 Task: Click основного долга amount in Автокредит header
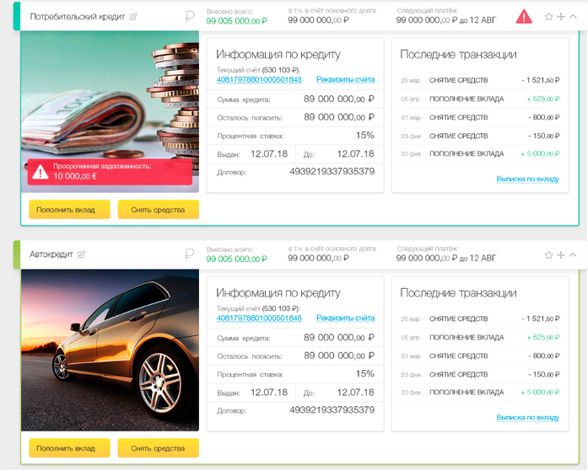318,259
